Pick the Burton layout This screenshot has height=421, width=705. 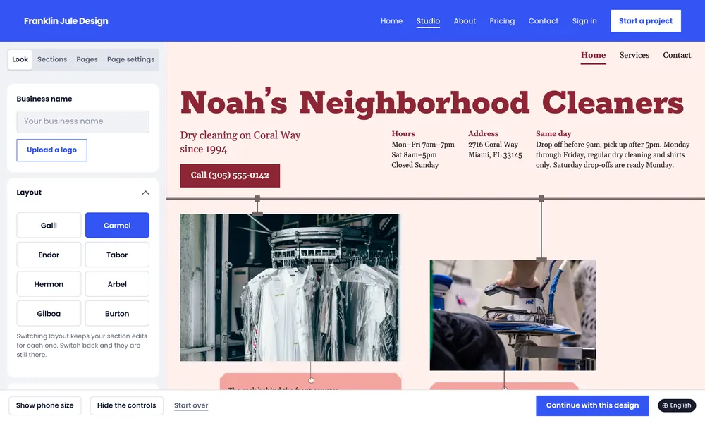(117, 314)
